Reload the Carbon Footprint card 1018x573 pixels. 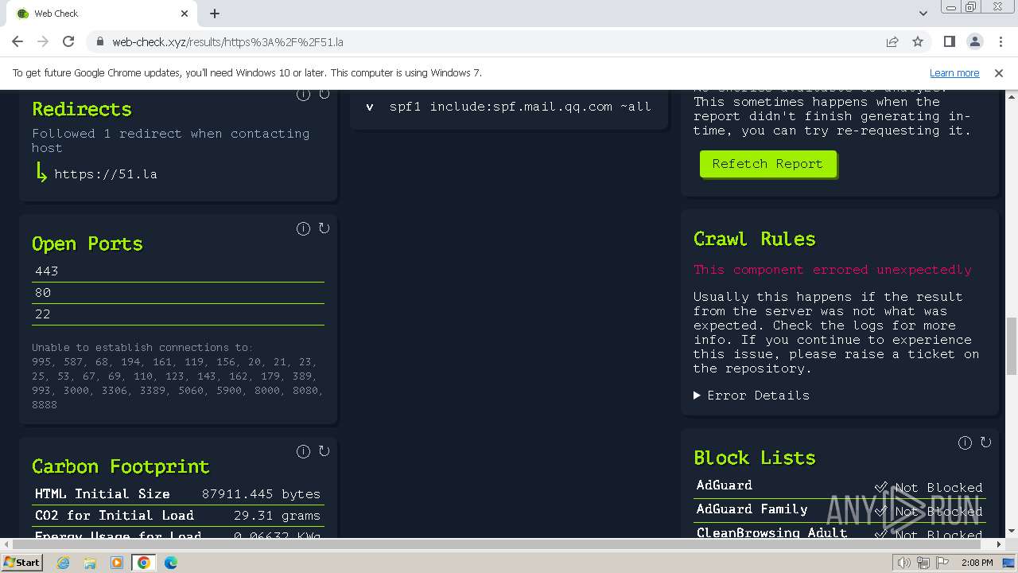coord(324,451)
